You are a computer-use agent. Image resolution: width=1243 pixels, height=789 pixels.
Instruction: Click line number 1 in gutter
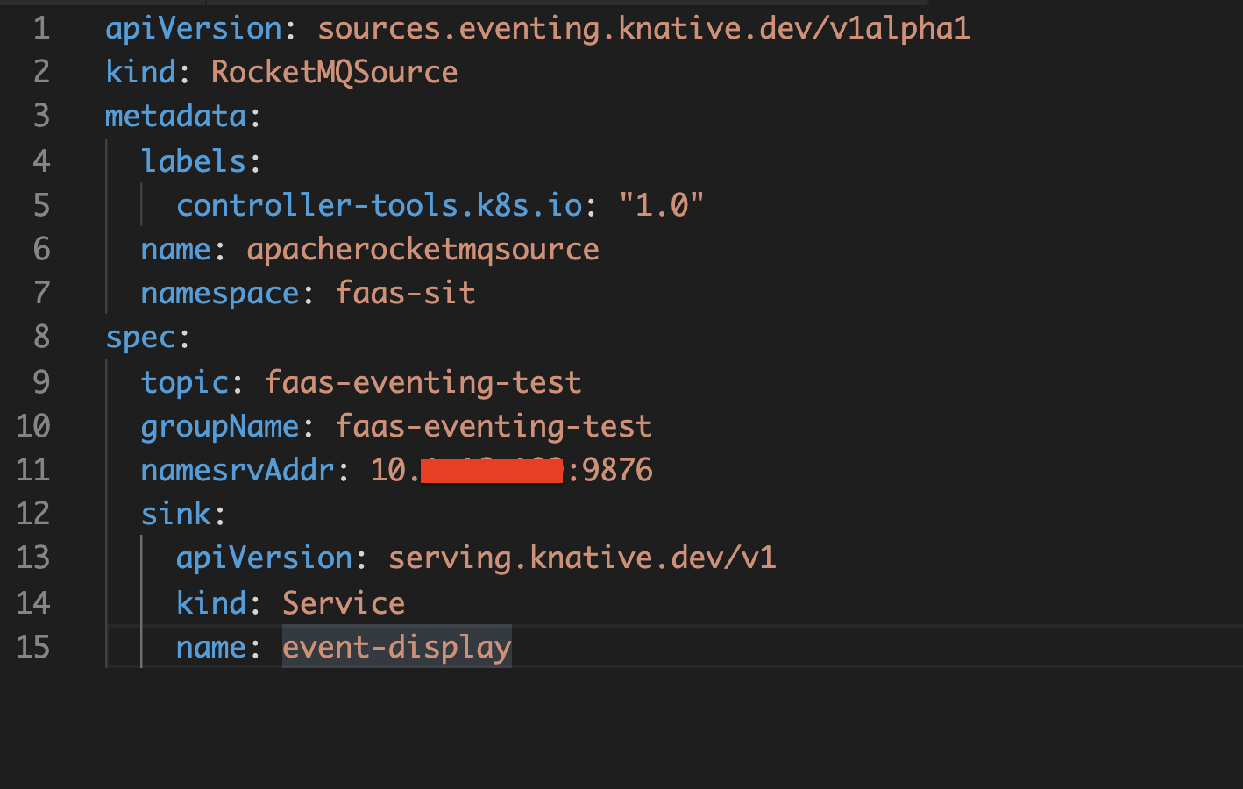tap(41, 29)
